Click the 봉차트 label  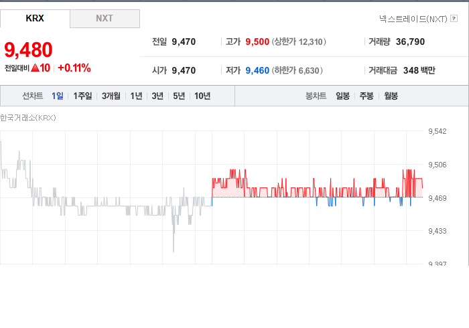[x=316, y=96]
